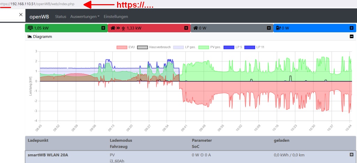Click the chart icon beside Diagramm
Image resolution: width=357 pixels, height=163 pixels.
(30, 36)
